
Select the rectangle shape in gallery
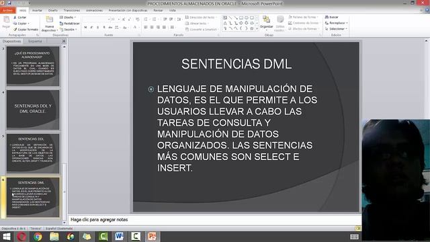click(x=241, y=18)
